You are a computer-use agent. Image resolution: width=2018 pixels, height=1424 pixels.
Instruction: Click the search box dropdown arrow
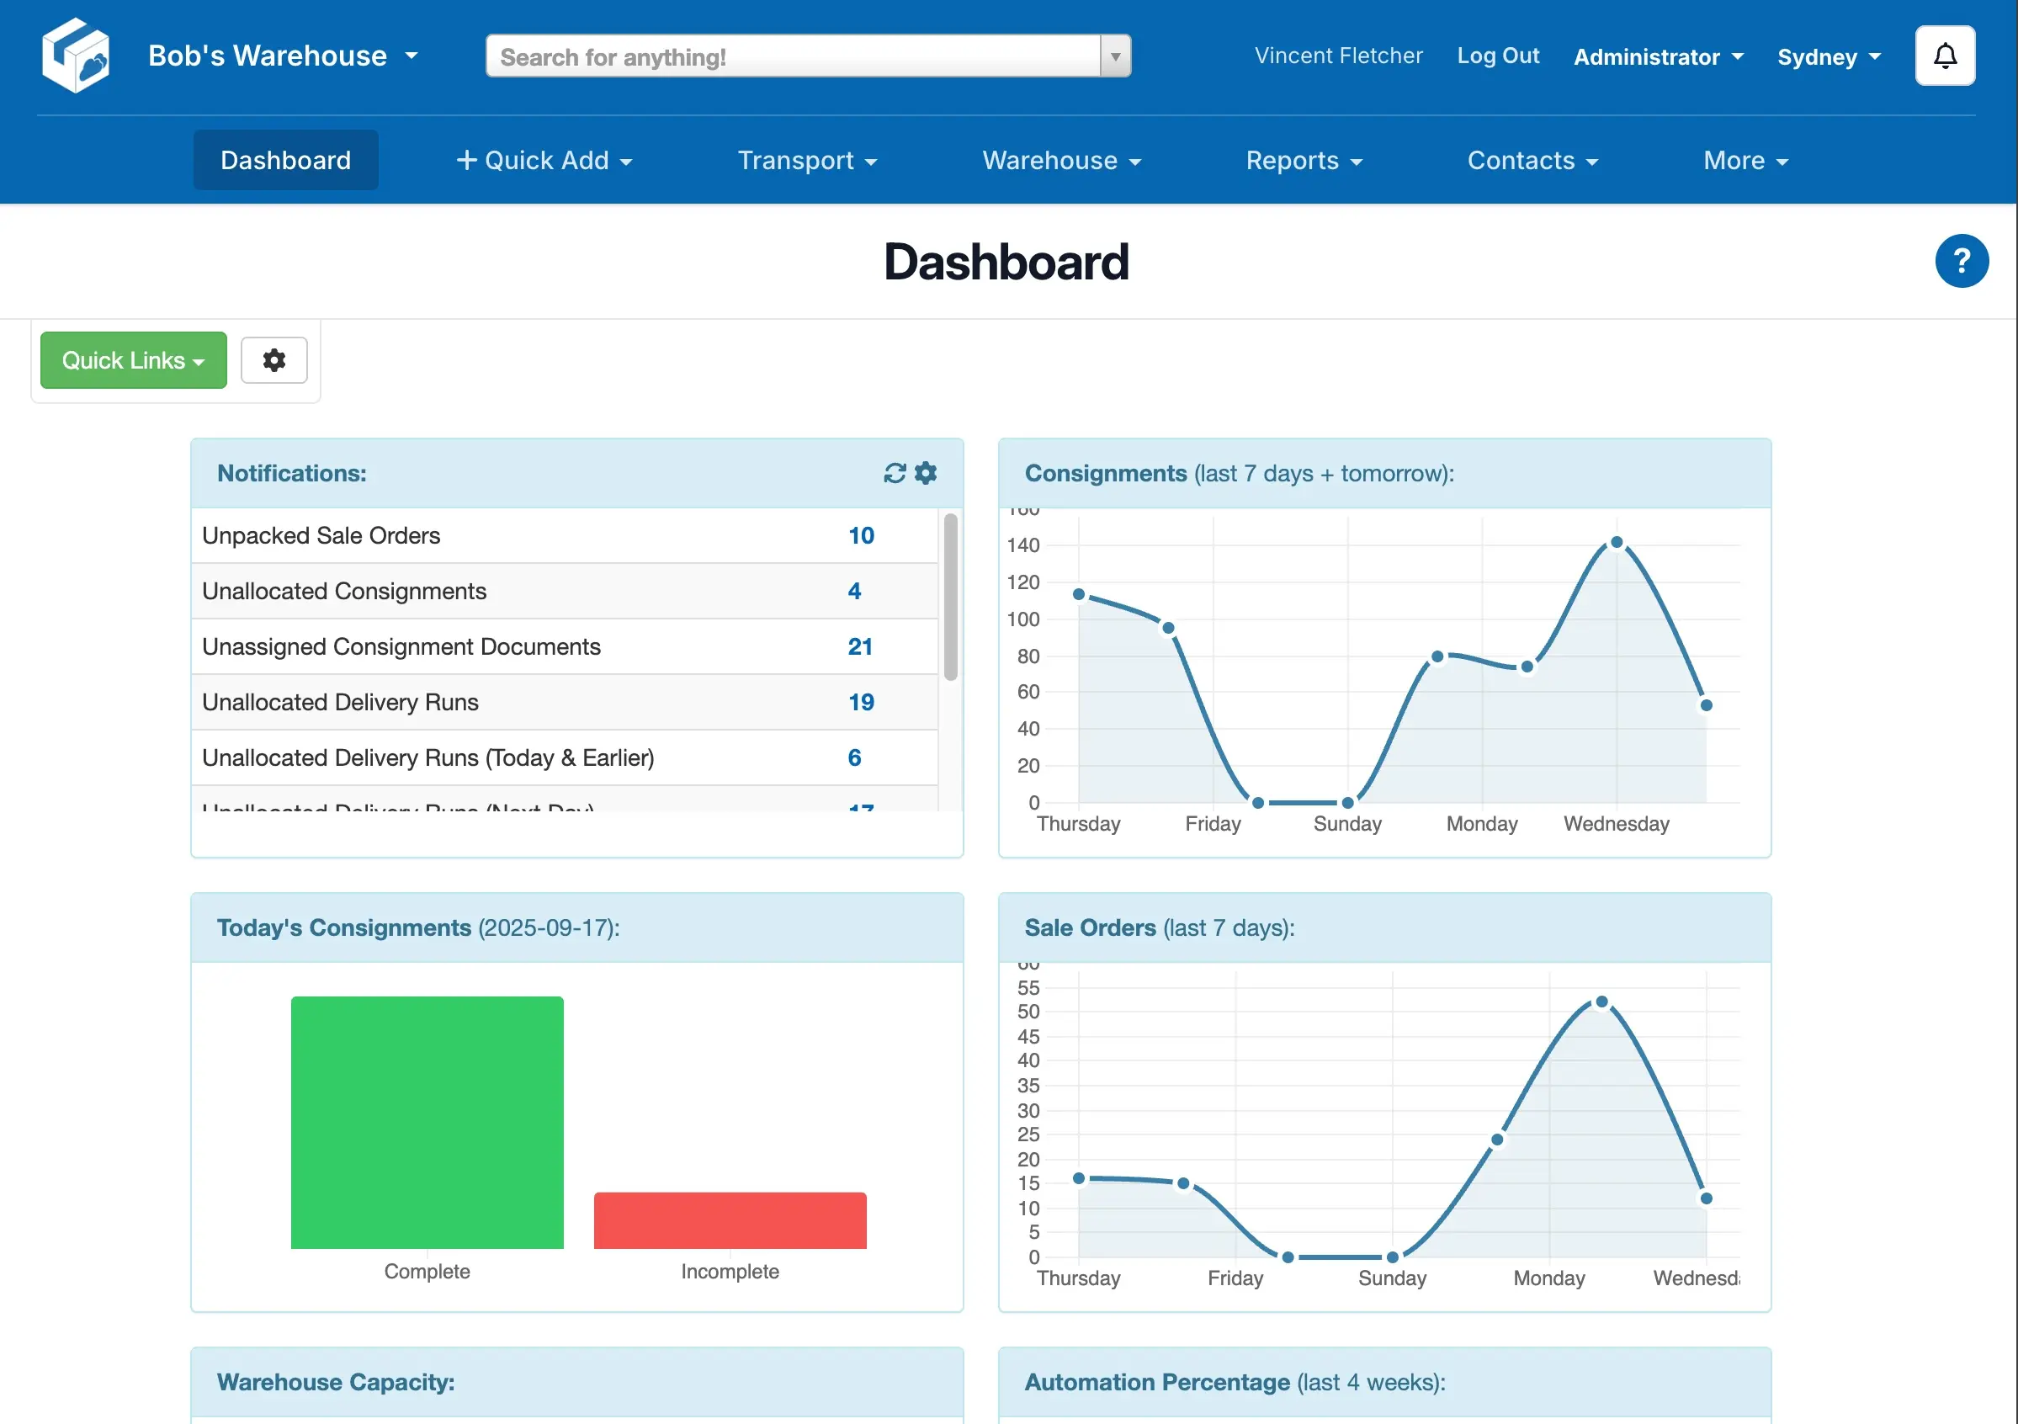pos(1114,57)
